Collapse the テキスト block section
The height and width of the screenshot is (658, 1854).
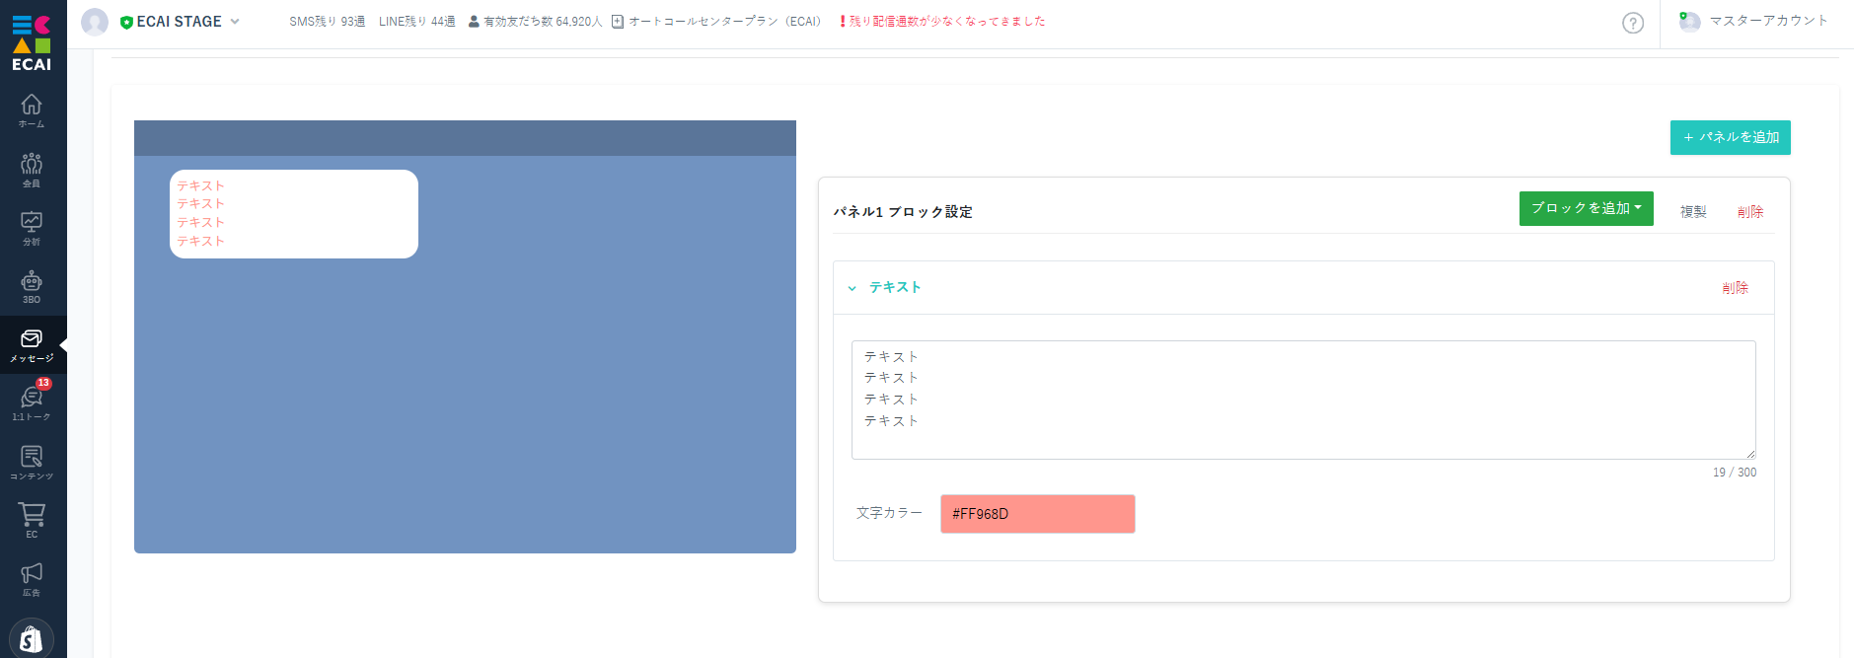853,288
